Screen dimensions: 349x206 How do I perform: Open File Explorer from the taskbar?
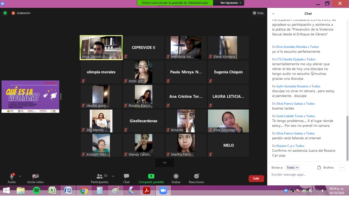(x=21, y=191)
